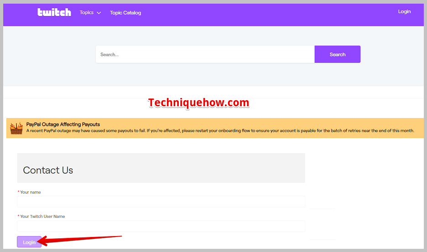The height and width of the screenshot is (252, 427).
Task: Click the Login button below the form
Action: (29, 242)
